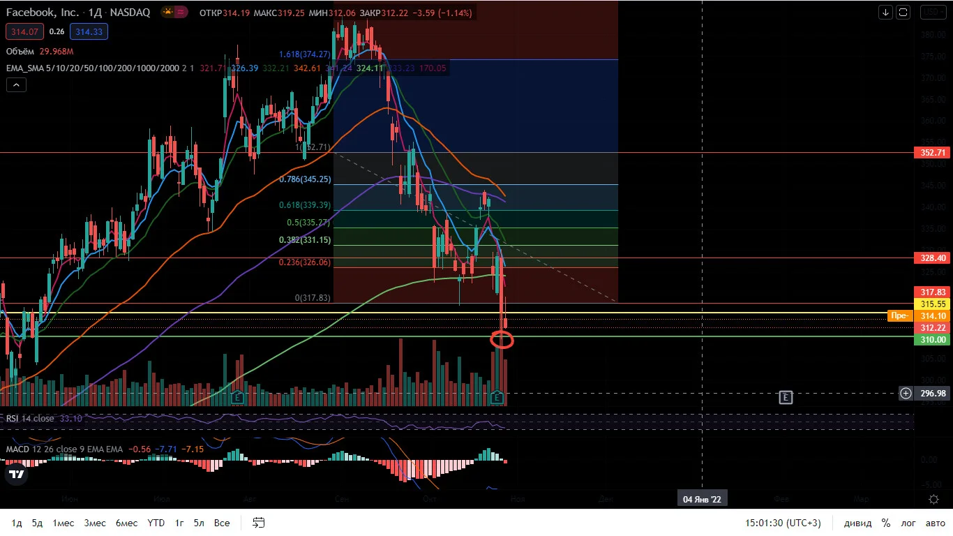The image size is (953, 536).
Task: Select the YTD time range
Action: pos(156,523)
